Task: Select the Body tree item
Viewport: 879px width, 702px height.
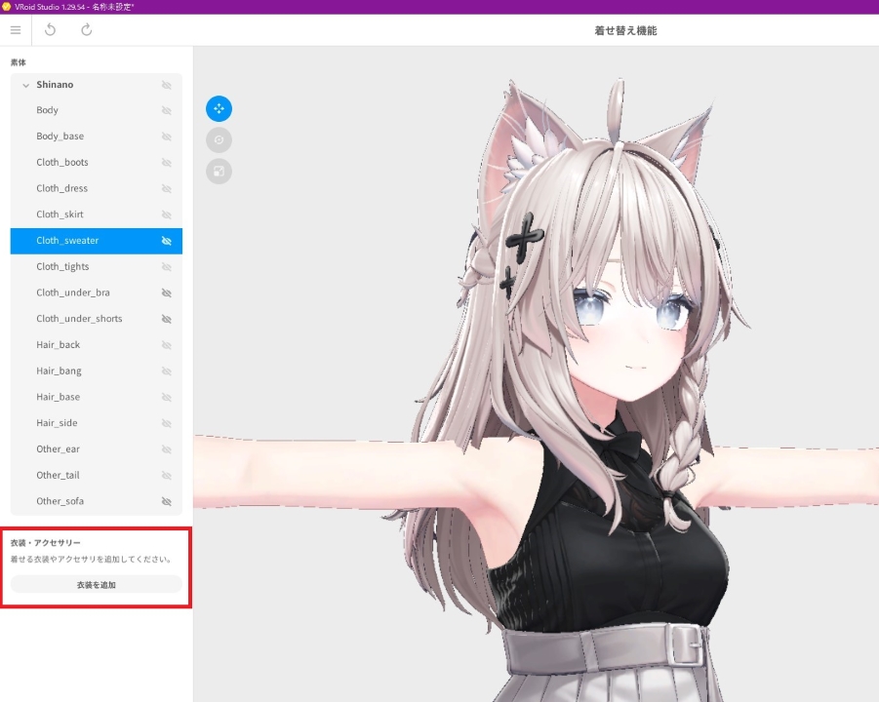Action: pyautogui.click(x=97, y=110)
